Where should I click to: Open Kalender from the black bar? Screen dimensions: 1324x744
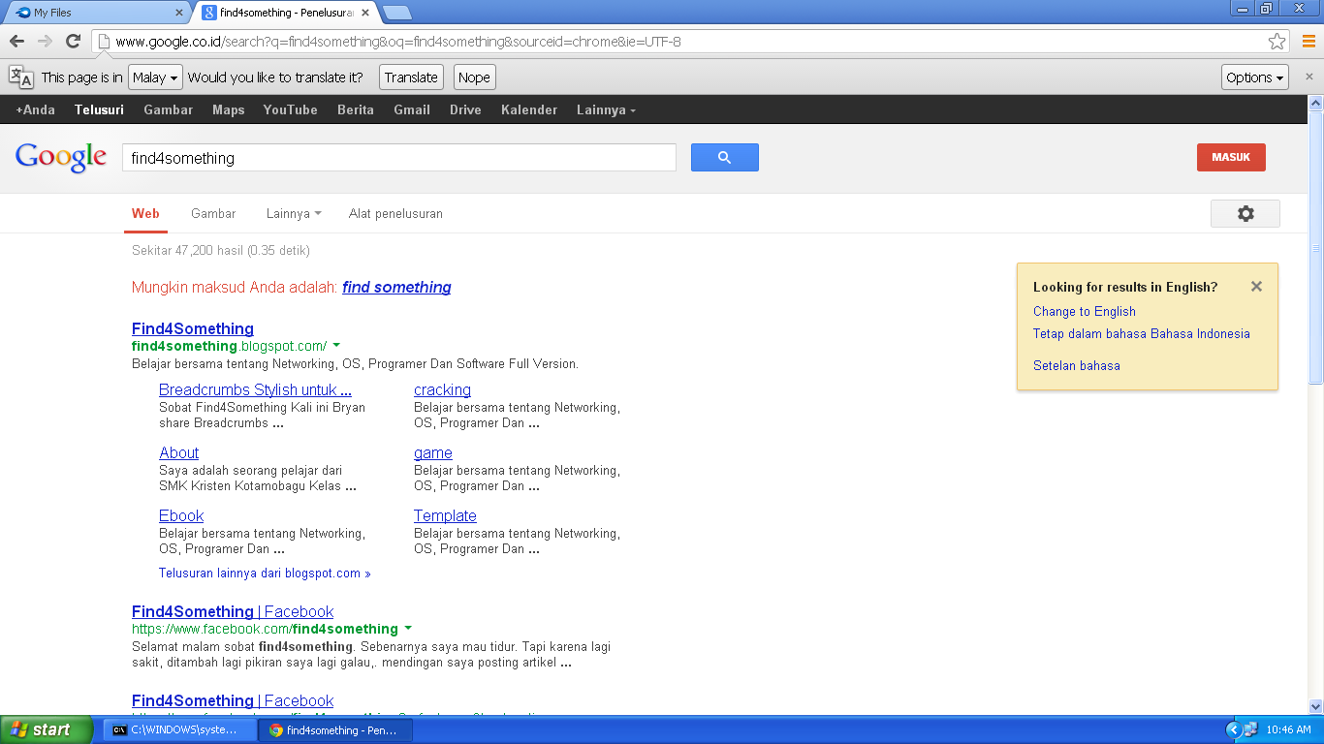(529, 109)
